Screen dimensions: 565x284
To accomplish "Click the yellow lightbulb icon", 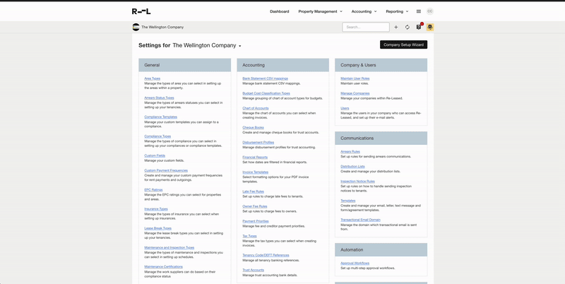I will [x=430, y=27].
